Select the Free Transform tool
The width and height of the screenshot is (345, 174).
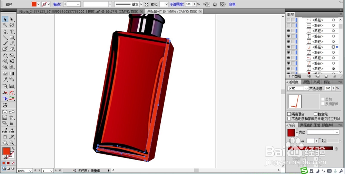[x=12, y=61]
